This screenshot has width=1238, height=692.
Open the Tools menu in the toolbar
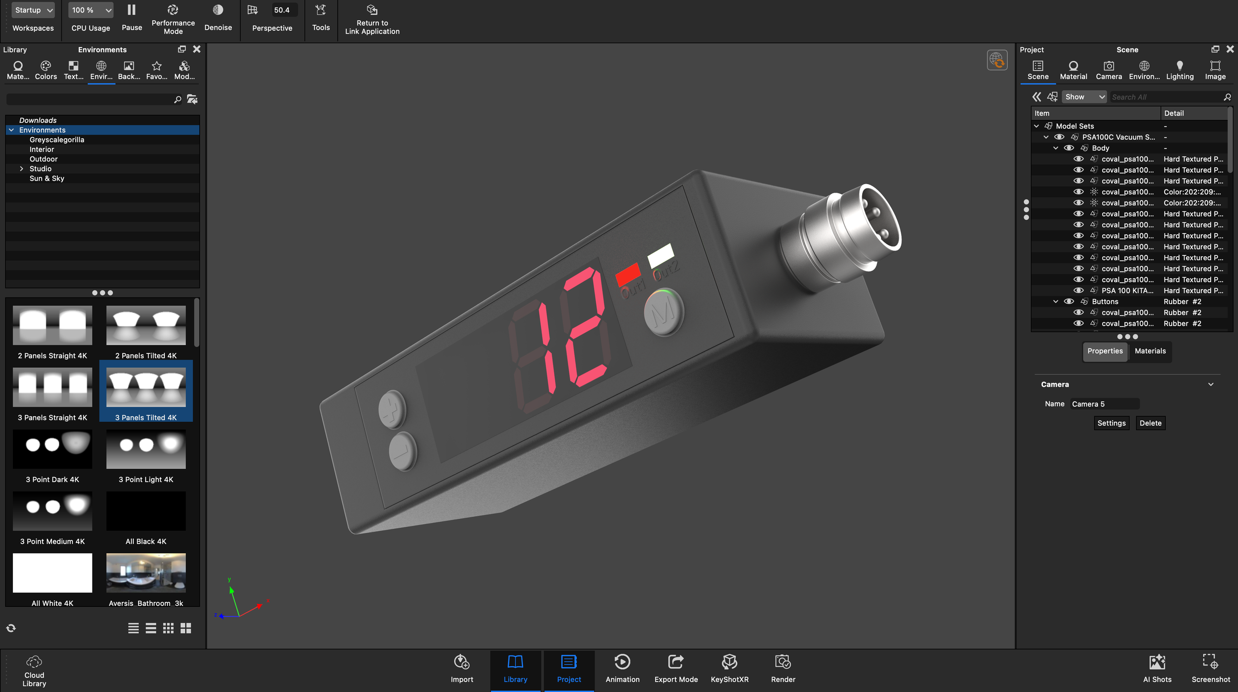pyautogui.click(x=320, y=10)
